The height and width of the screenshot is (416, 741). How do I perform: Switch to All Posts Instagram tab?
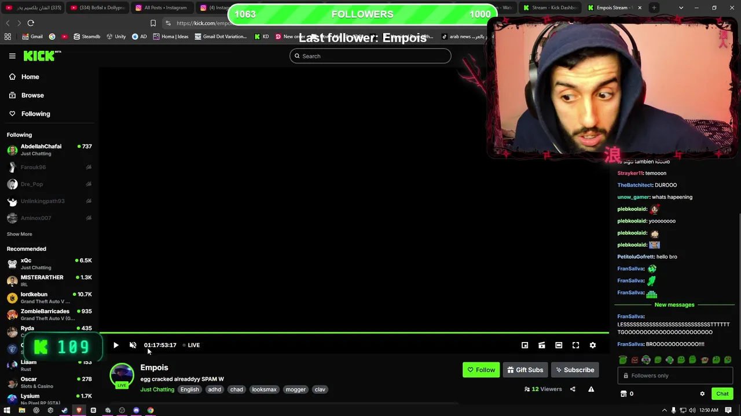coord(162,8)
